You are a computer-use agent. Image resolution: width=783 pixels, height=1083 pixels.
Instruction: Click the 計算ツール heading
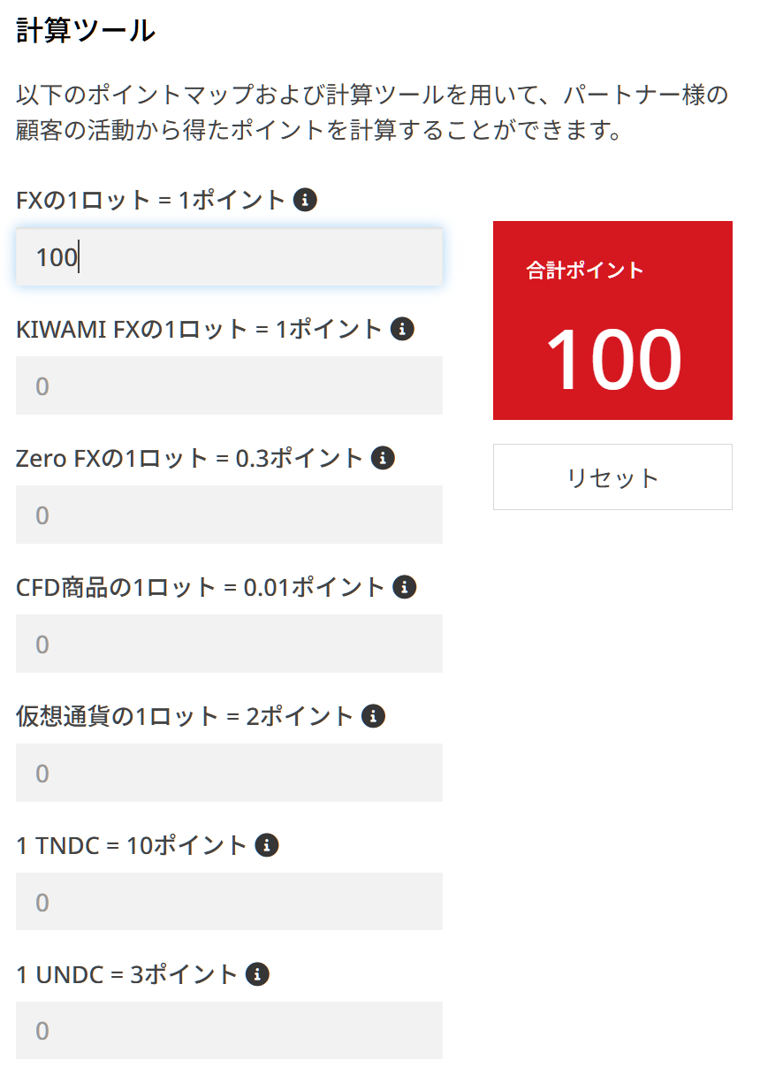[x=86, y=31]
